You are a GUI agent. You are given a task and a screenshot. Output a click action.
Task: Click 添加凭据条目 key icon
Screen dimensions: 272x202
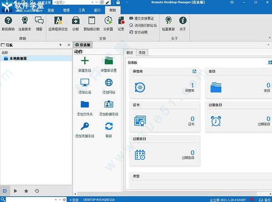coord(85,126)
